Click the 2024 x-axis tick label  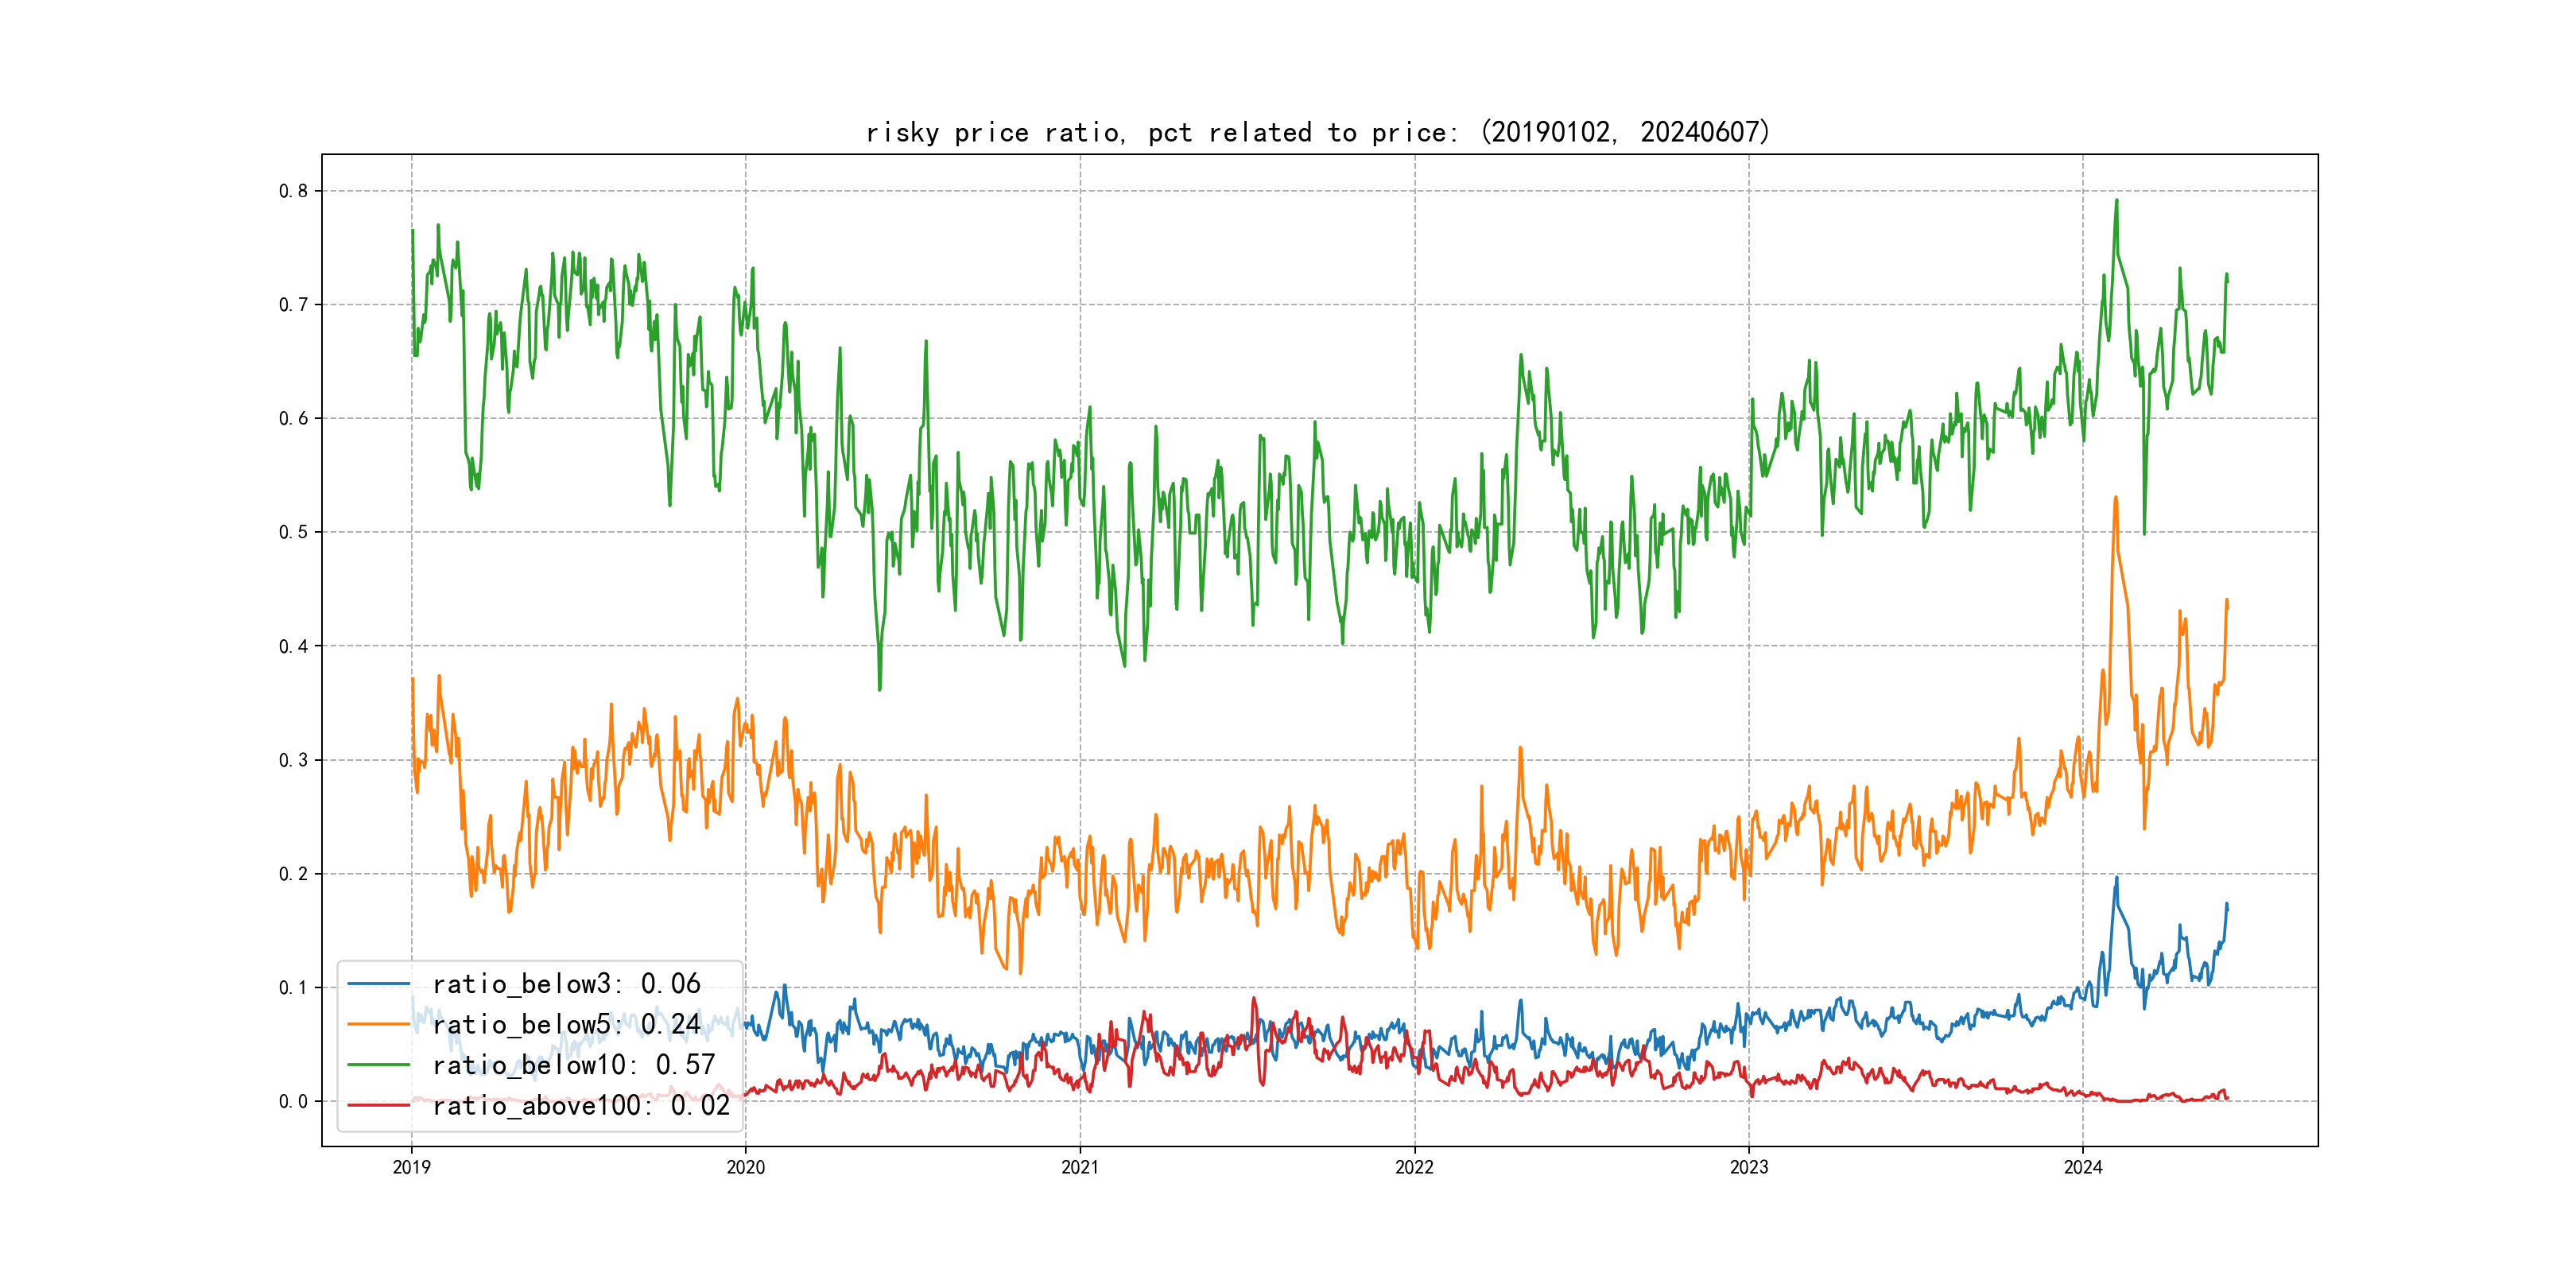click(x=2083, y=1167)
